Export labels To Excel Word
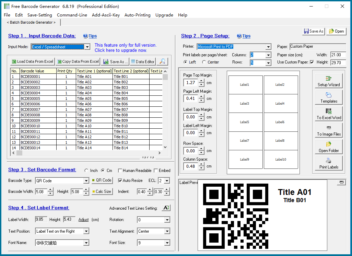Viewport: 352px width, 256px height. click(329, 114)
